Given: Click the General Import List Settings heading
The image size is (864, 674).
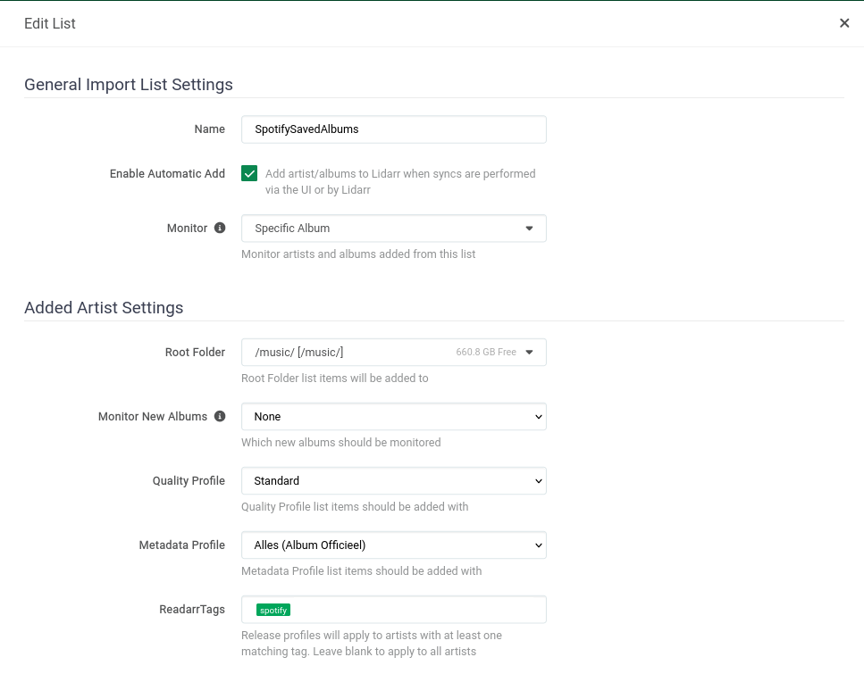Looking at the screenshot, I should [129, 85].
